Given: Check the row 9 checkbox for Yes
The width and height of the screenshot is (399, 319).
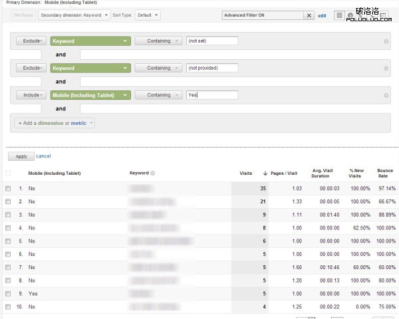Looking at the screenshot, I should point(8,293).
